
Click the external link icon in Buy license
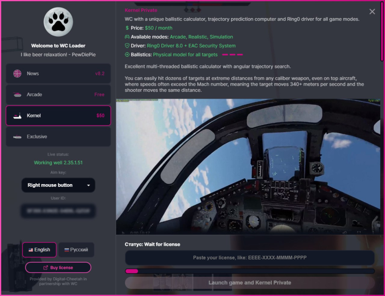point(46,268)
